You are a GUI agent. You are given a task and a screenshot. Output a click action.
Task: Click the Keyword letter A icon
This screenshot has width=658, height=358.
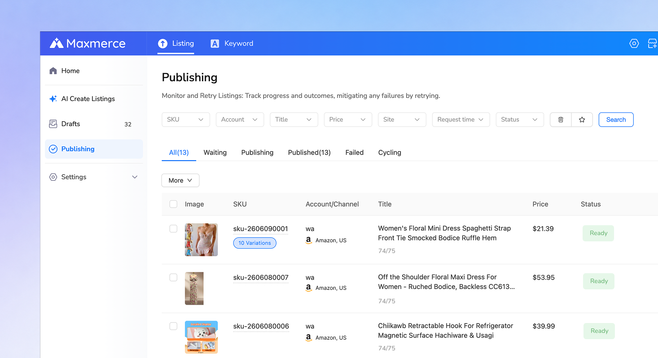pos(215,44)
